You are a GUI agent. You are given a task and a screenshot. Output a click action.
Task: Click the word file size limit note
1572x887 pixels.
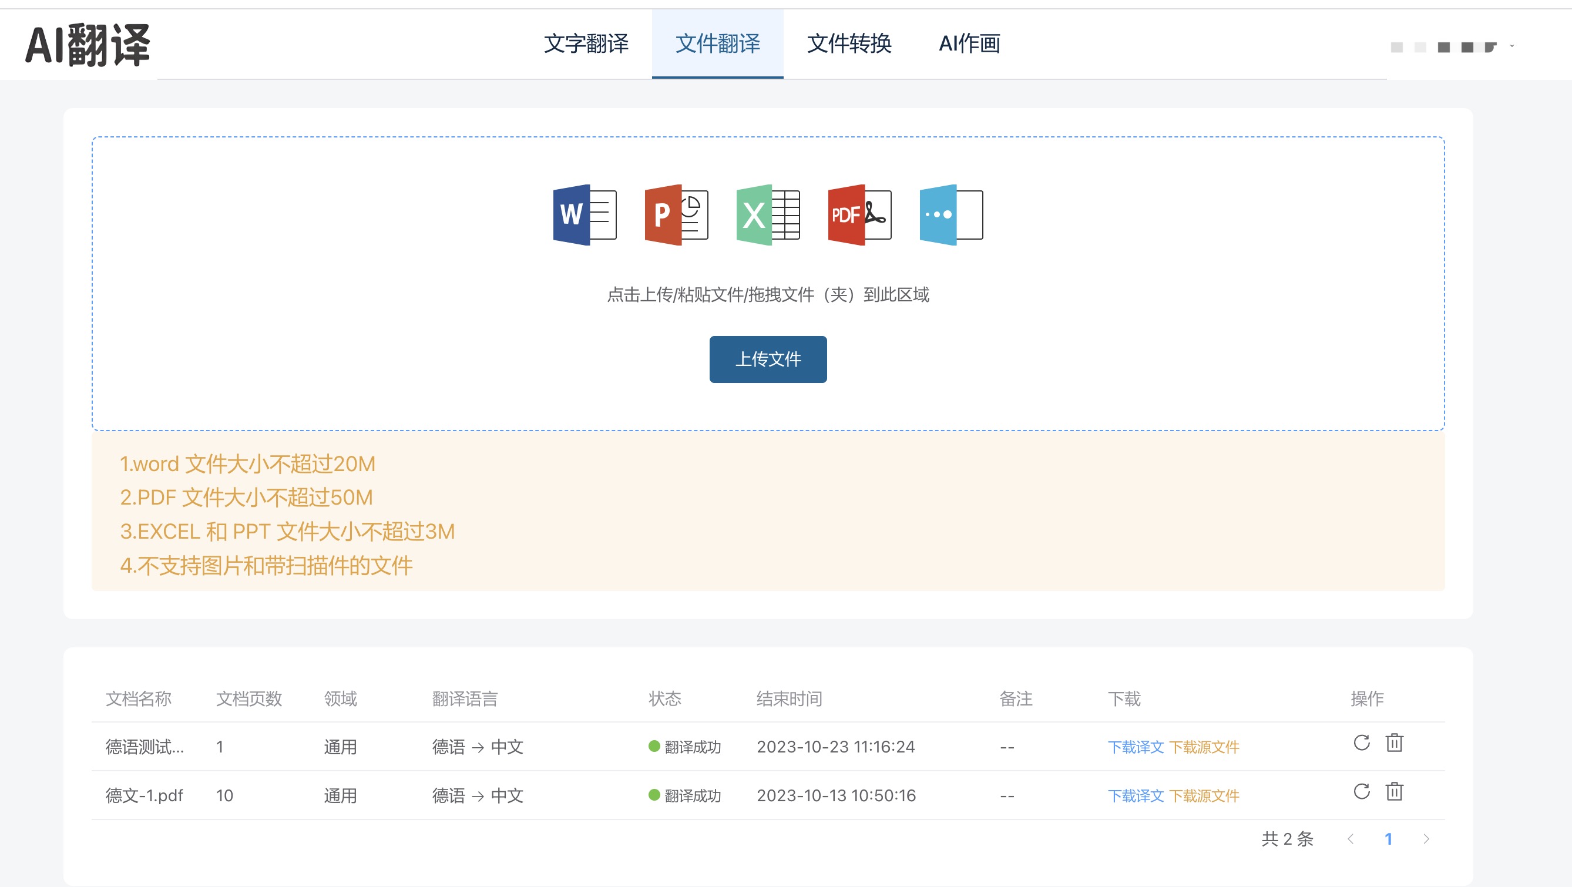click(x=247, y=464)
